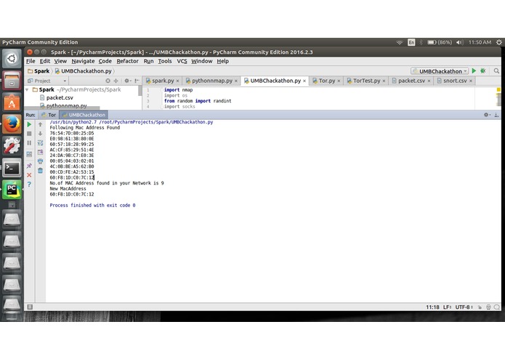
Task: Click the pause output icon in Run panel
Action: click(29, 142)
